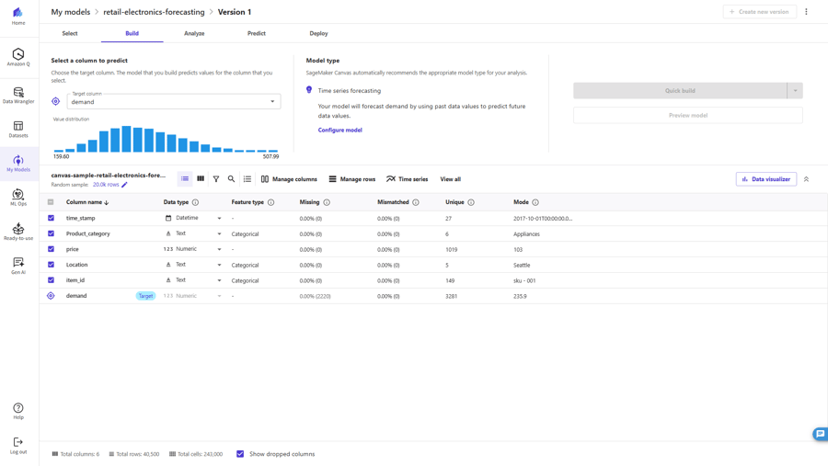Image resolution: width=828 pixels, height=466 pixels.
Task: Open the Gen AI sidebar icon
Action: click(x=18, y=266)
